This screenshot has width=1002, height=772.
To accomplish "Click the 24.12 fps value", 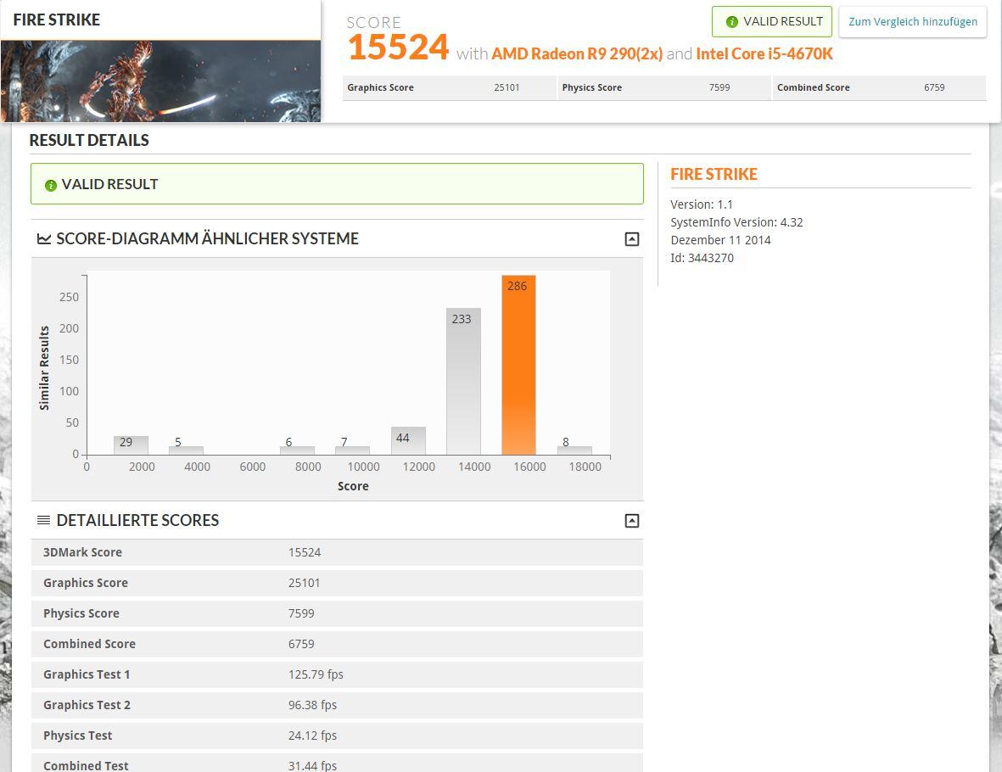I will [x=312, y=736].
